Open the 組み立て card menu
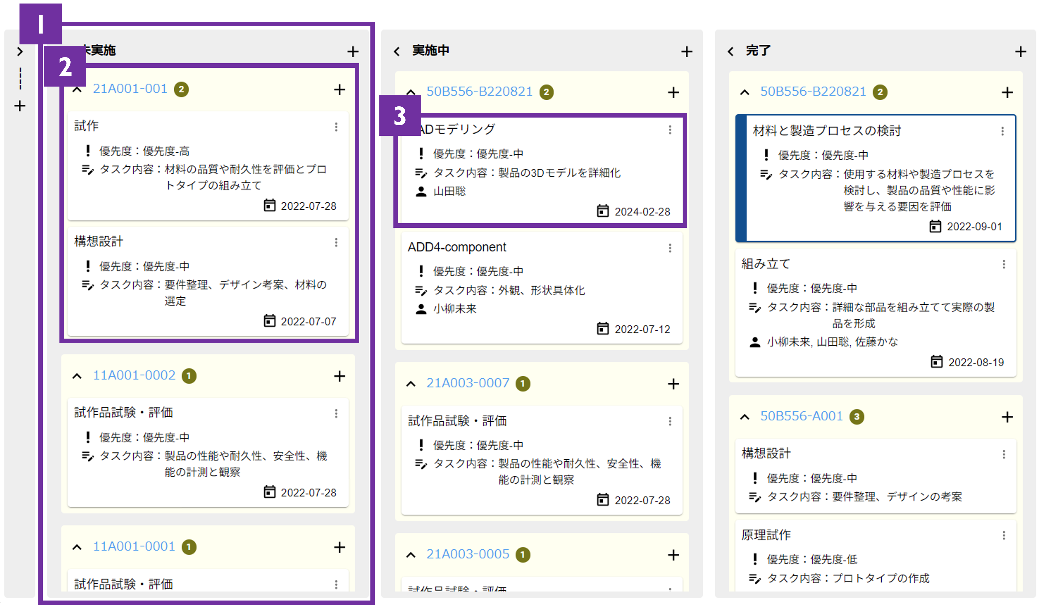 [1004, 264]
